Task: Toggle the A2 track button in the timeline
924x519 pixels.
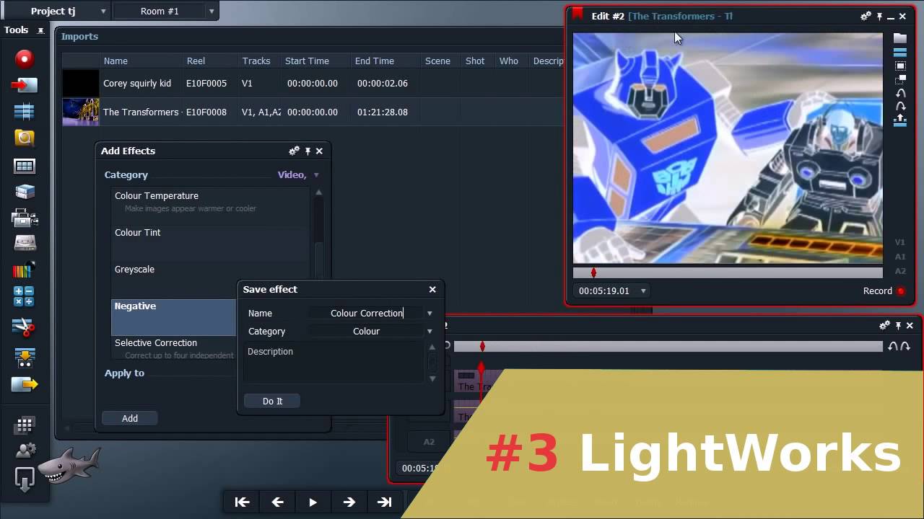Action: coord(429,442)
